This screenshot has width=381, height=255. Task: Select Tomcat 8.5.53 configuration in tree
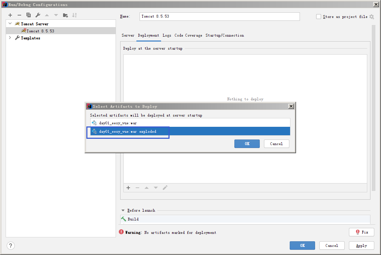(x=61, y=31)
